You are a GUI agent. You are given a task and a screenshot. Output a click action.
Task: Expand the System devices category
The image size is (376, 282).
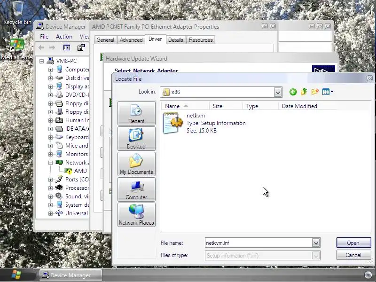50,205
